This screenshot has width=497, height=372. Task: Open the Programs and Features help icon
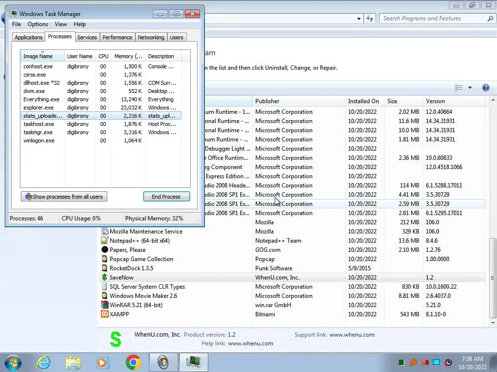point(485,88)
